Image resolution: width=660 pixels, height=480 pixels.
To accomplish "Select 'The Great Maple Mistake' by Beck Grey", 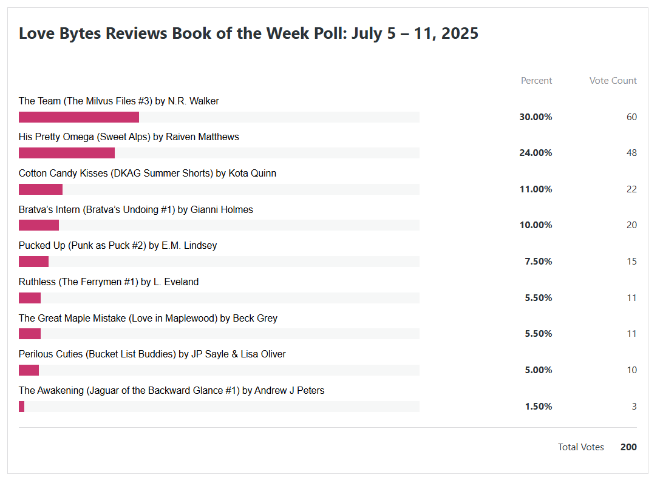I will (148, 319).
